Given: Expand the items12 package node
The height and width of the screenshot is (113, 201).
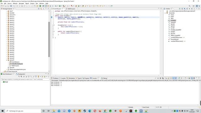Looking at the screenshot, I should click(x=7, y=17).
